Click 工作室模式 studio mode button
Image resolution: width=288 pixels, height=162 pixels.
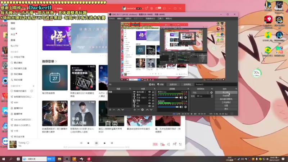[x=226, y=103]
